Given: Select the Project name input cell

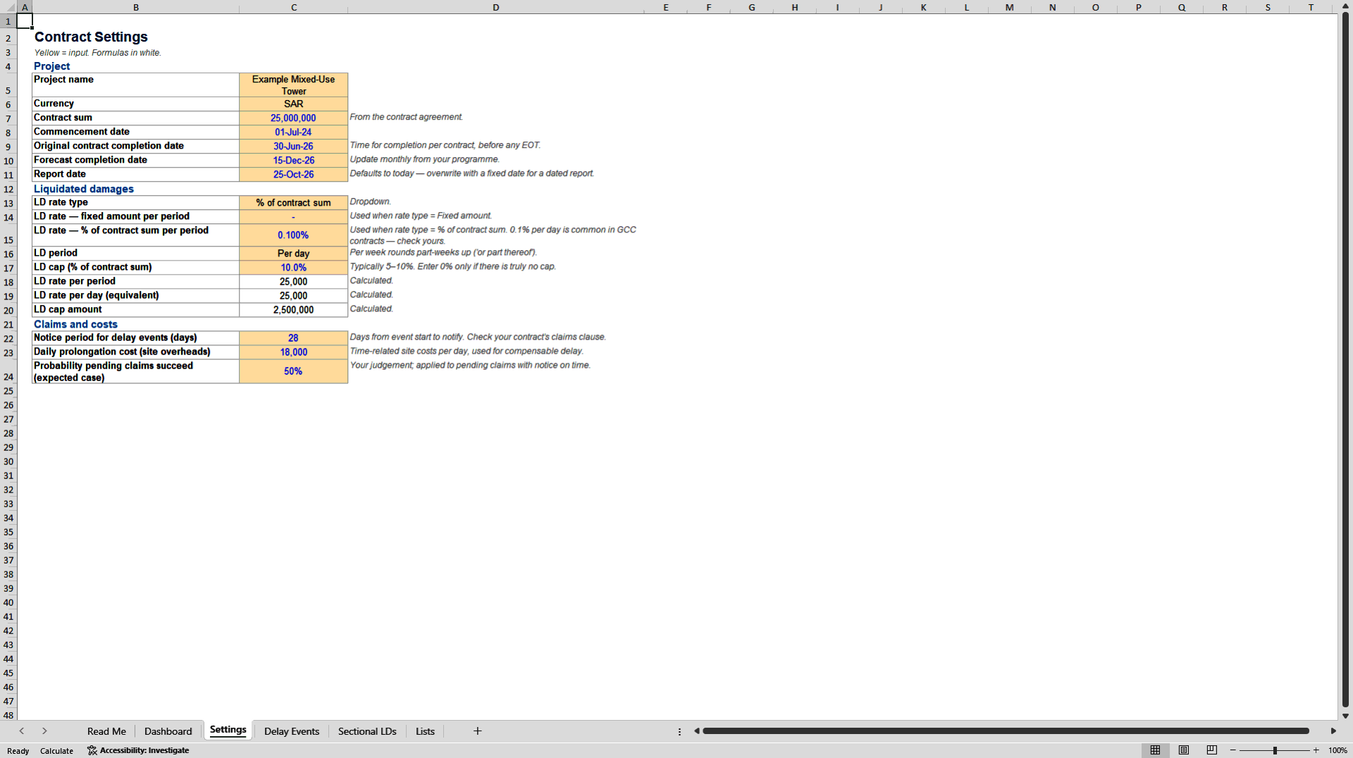Looking at the screenshot, I should click(x=293, y=85).
